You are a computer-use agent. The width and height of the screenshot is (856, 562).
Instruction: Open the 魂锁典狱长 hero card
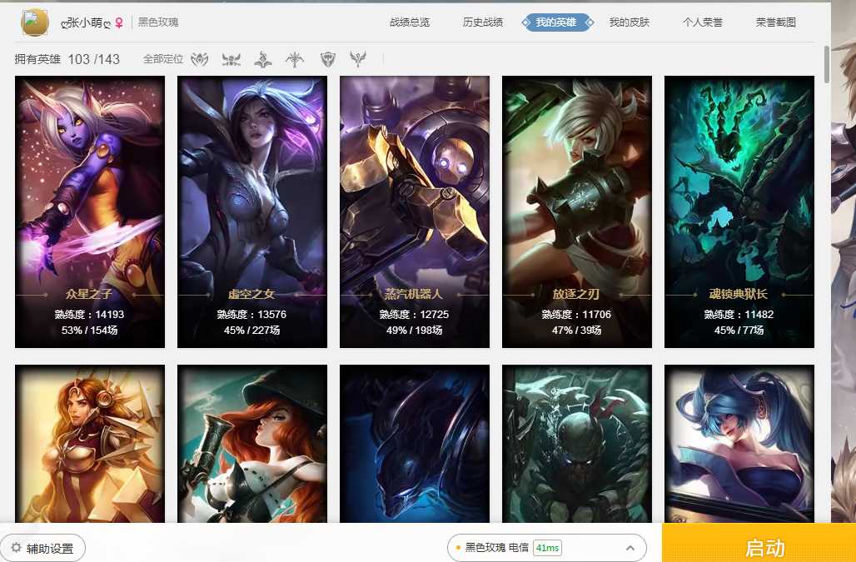(x=739, y=211)
